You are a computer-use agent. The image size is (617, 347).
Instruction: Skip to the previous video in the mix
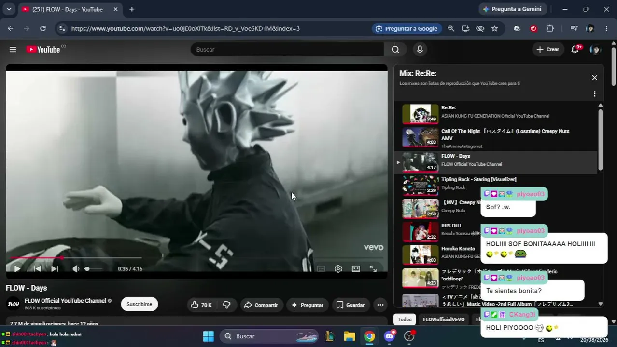pos(37,269)
